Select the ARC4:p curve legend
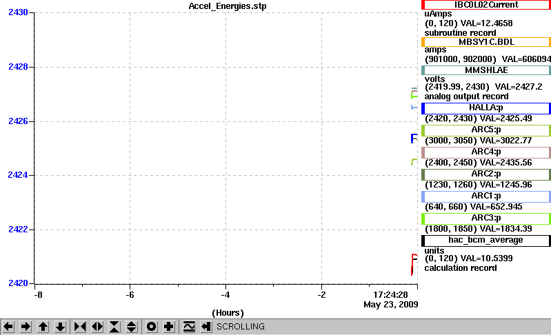The width and height of the screenshot is (551, 335). [x=486, y=152]
